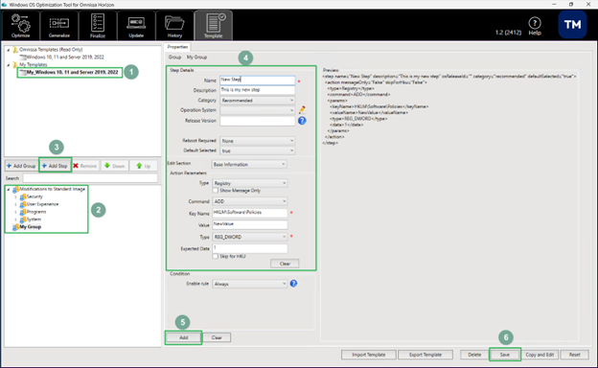Collapse Modifications to Standard Image node
The height and width of the screenshot is (368, 598).
point(9,189)
